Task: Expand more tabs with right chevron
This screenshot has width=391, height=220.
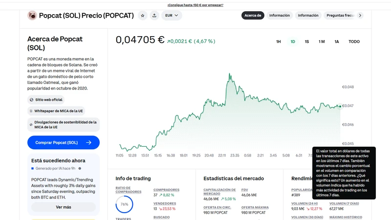Action: [x=360, y=16]
